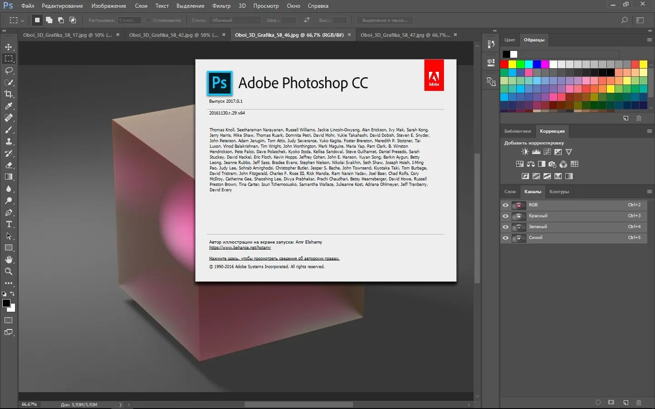Open the Файл menu
This screenshot has height=409, width=655.
pos(28,6)
